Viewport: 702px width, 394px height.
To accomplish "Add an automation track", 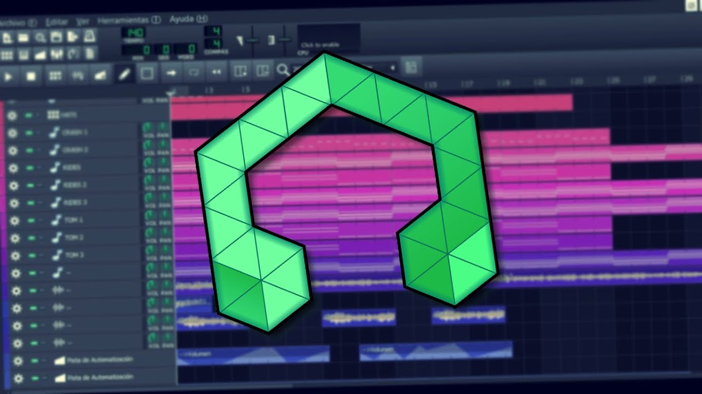I will tap(100, 75).
